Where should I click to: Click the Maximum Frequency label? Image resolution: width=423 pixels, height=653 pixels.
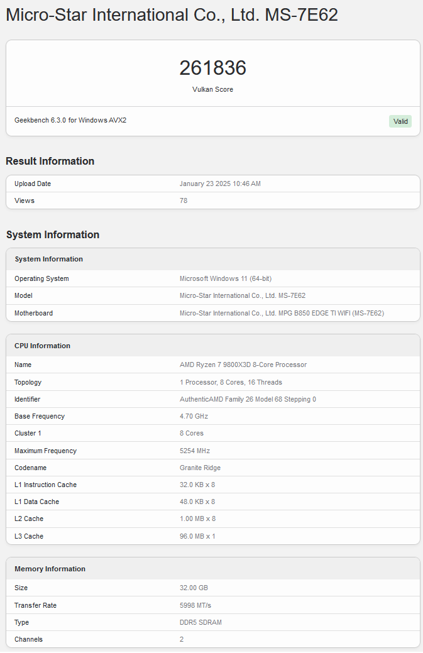(x=45, y=451)
